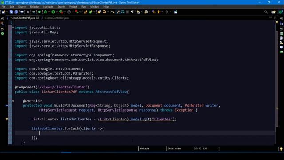Click the Previous Annotation icon
This screenshot has width=284, height=160.
(x=146, y=12)
